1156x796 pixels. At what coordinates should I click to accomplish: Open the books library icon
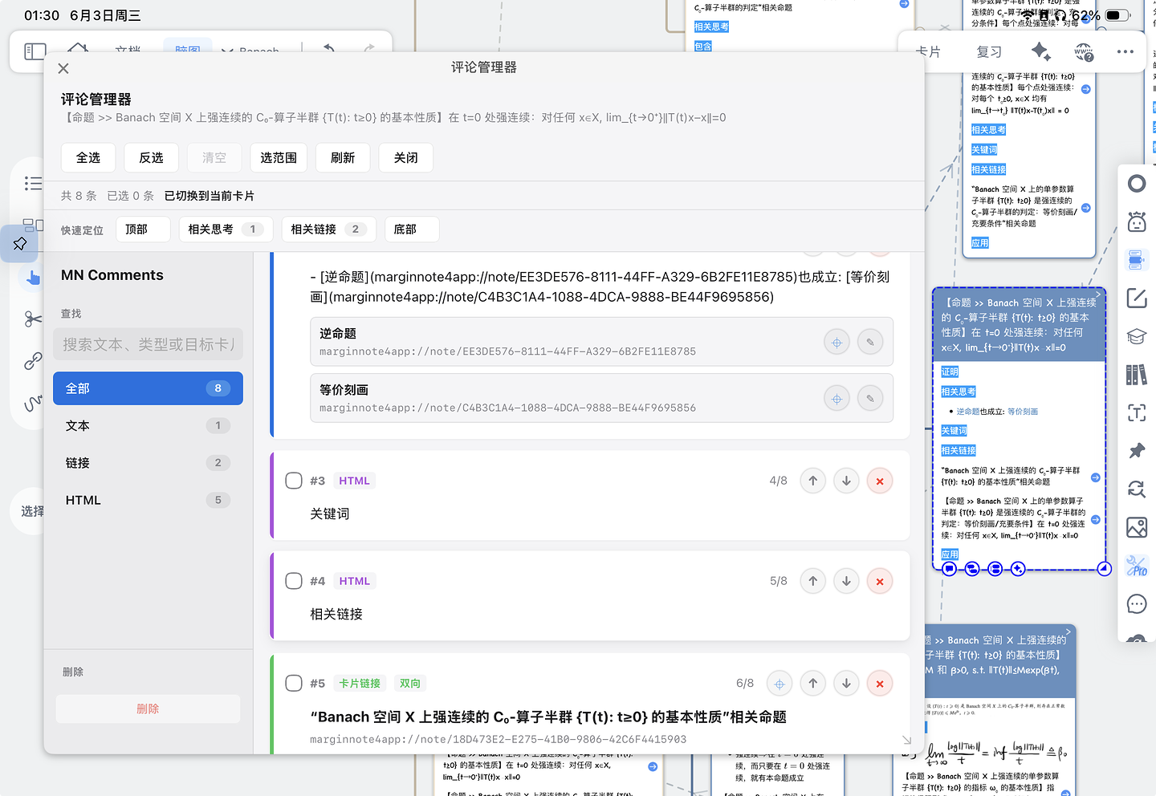click(x=1137, y=375)
